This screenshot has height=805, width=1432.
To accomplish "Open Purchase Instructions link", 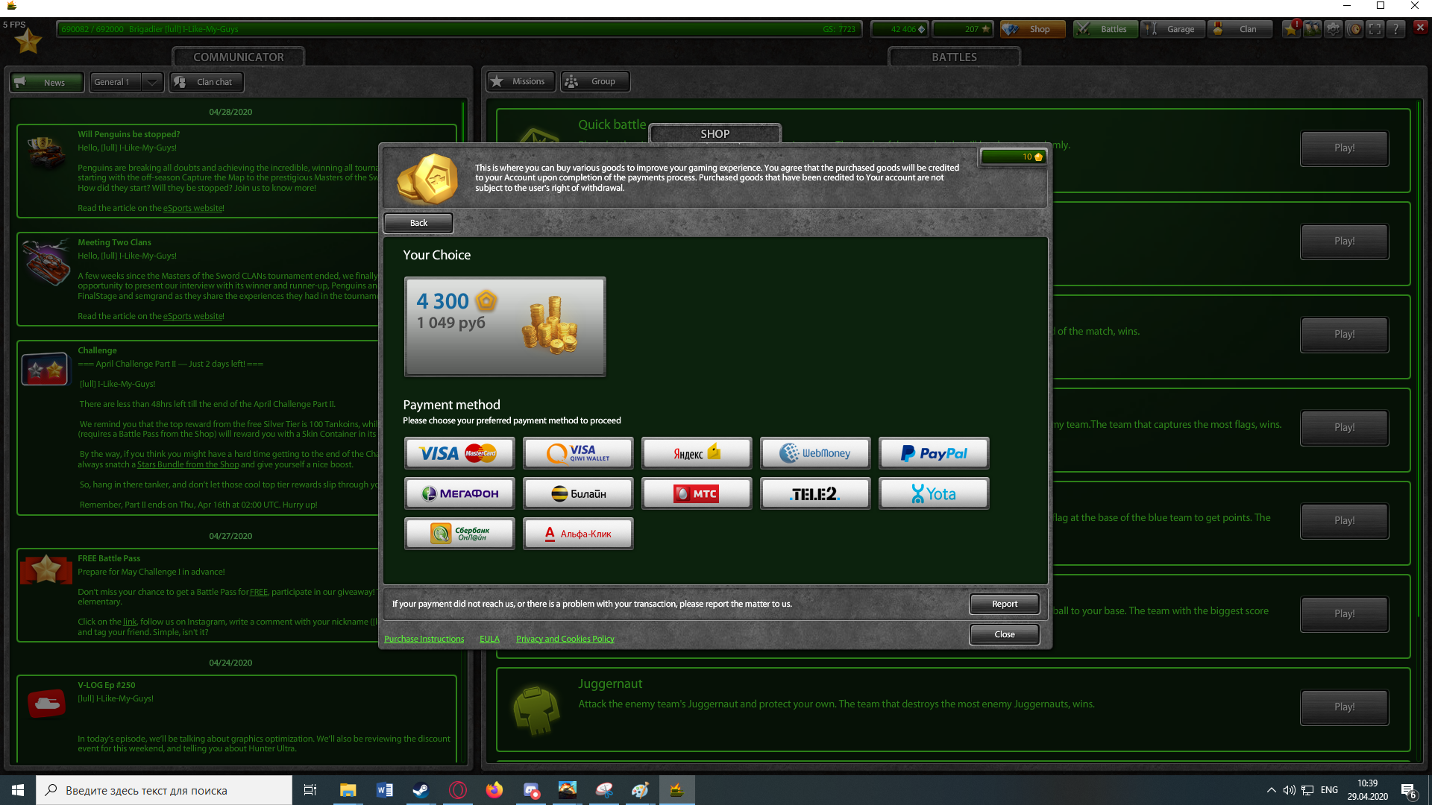I will (424, 639).
